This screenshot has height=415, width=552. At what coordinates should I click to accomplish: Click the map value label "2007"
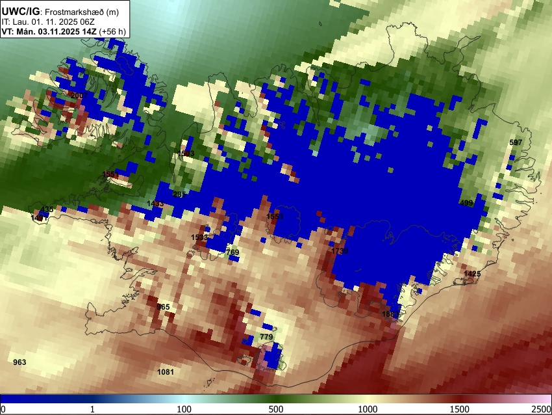pyautogui.click(x=79, y=96)
